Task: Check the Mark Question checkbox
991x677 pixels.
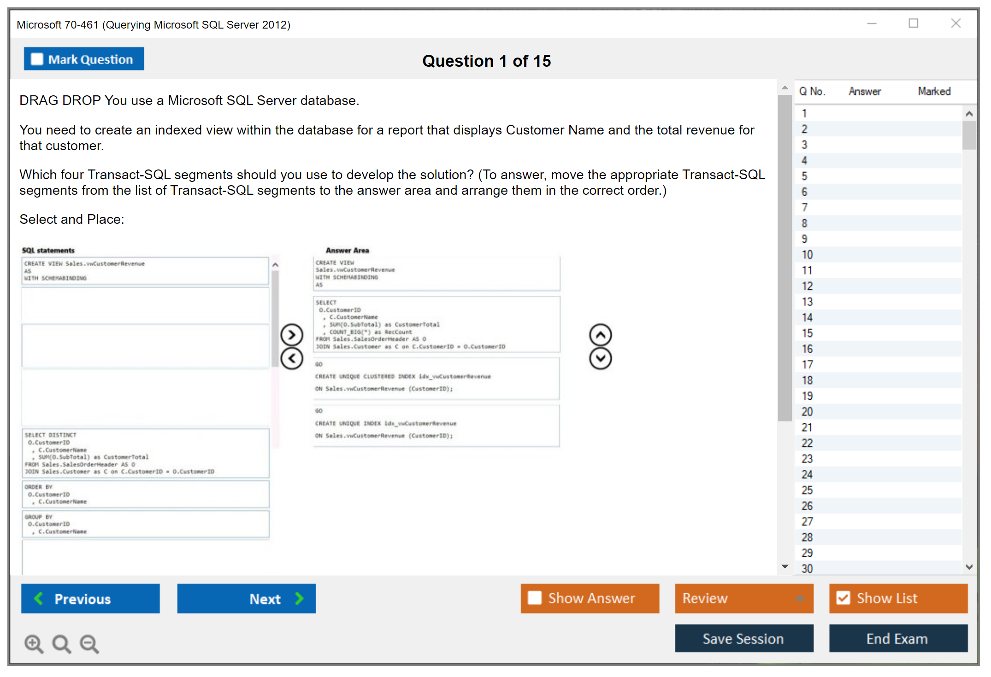Action: (37, 59)
